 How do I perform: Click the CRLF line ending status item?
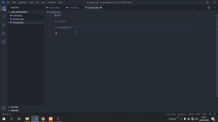coord(198,114)
